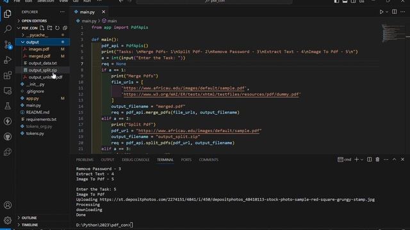410x230 pixels.
Task: Open editor more actions ellipsis
Action: (x=403, y=12)
